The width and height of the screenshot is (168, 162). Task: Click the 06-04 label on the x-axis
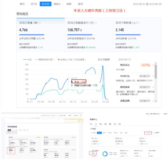coord(40,102)
